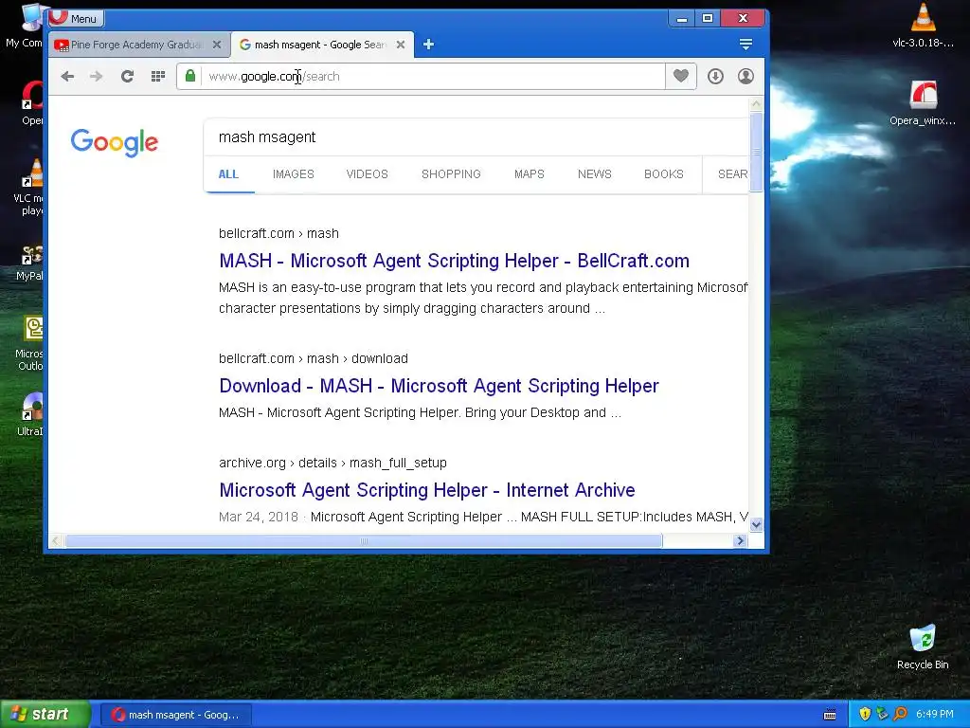This screenshot has height=728, width=970.
Task: Click the on-screen keyboard tray icon
Action: pyautogui.click(x=830, y=715)
